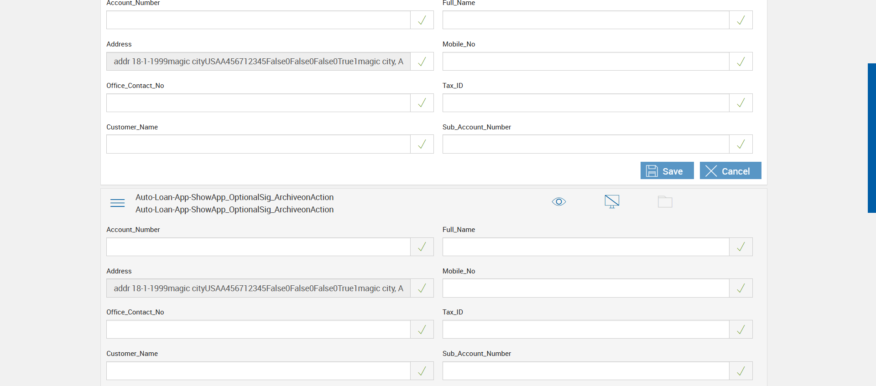
Task: Click the blue vertical scrollbar thumb
Action: [x=871, y=138]
